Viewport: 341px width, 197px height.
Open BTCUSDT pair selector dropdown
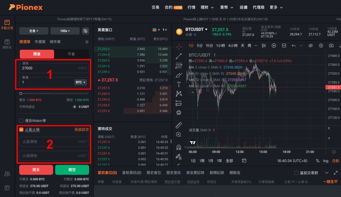[x=197, y=29]
